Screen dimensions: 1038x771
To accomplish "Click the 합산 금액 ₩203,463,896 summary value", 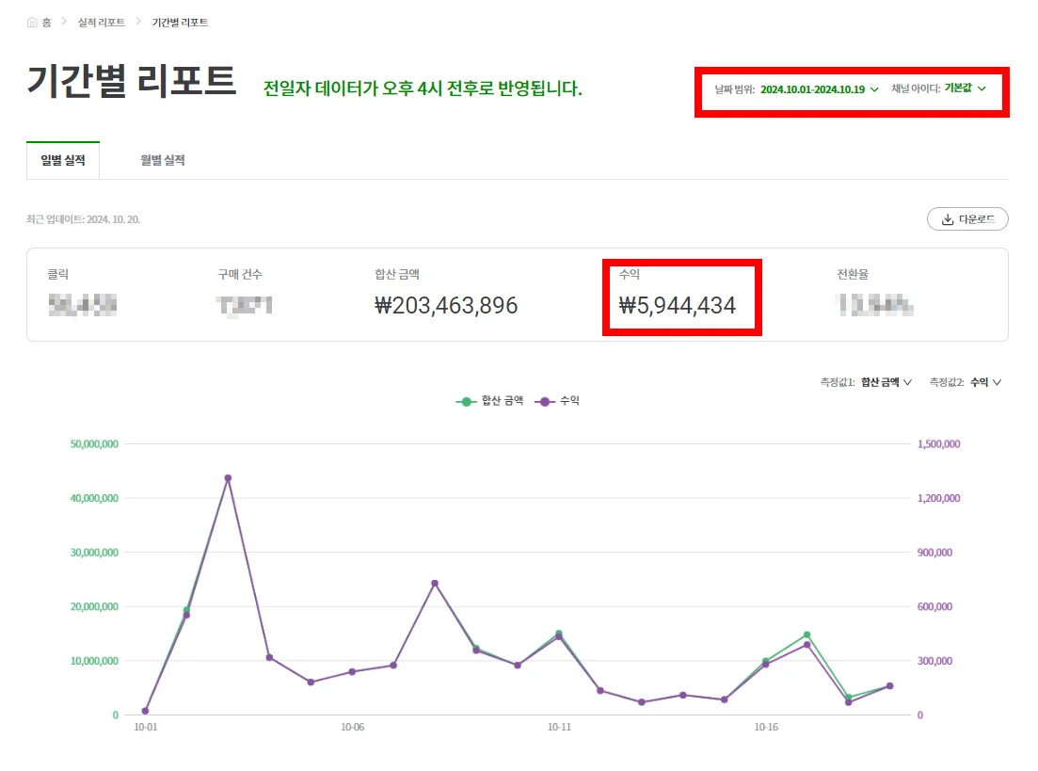I will [446, 306].
